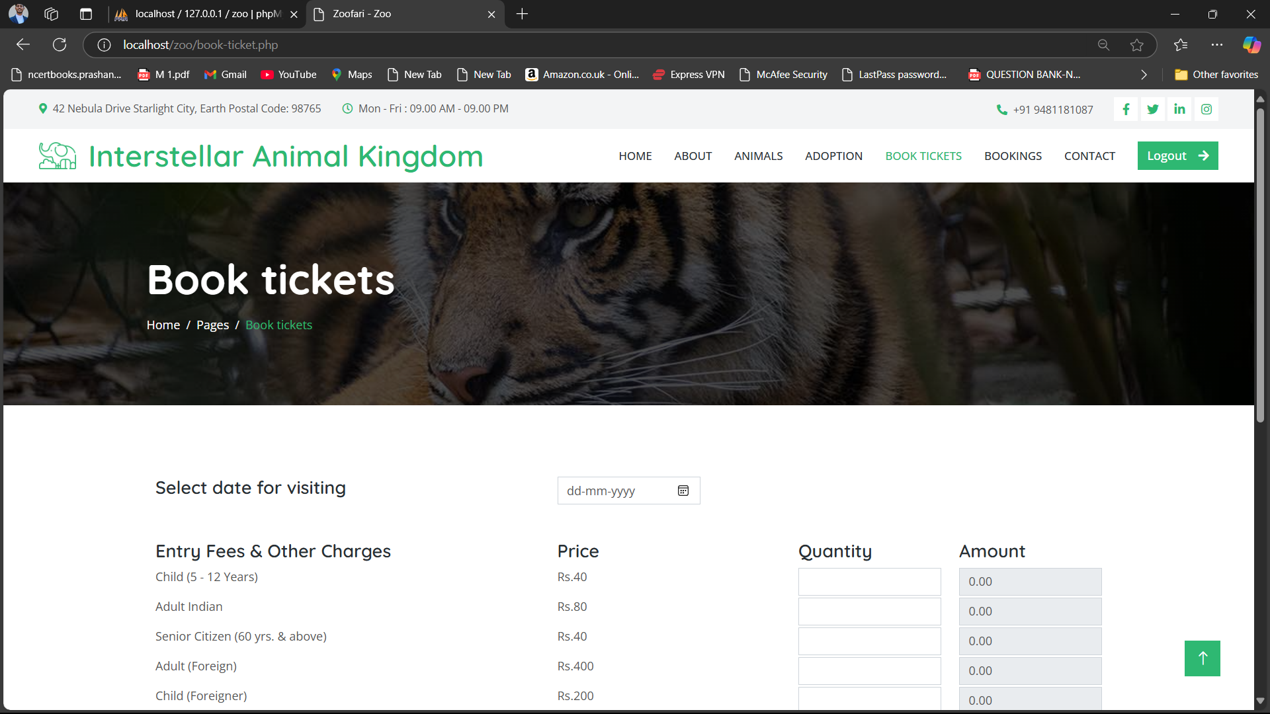1270x714 pixels.
Task: Click the Interstellar Animal Kingdom title
Action: pyautogui.click(x=286, y=157)
